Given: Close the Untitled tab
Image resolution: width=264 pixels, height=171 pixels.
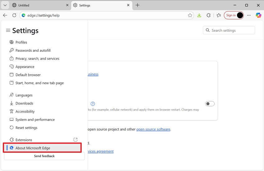Looking at the screenshot, I should 67,5.
